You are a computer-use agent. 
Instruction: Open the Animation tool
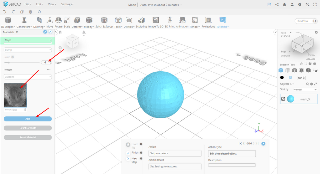182,23
